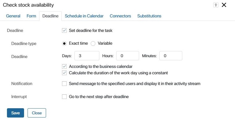Enable the Notification message checkbox
Screen dimensions: 235x121
(x=64, y=84)
